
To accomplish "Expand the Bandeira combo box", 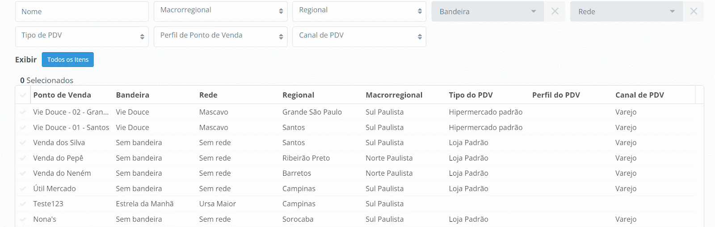I will click(488, 12).
